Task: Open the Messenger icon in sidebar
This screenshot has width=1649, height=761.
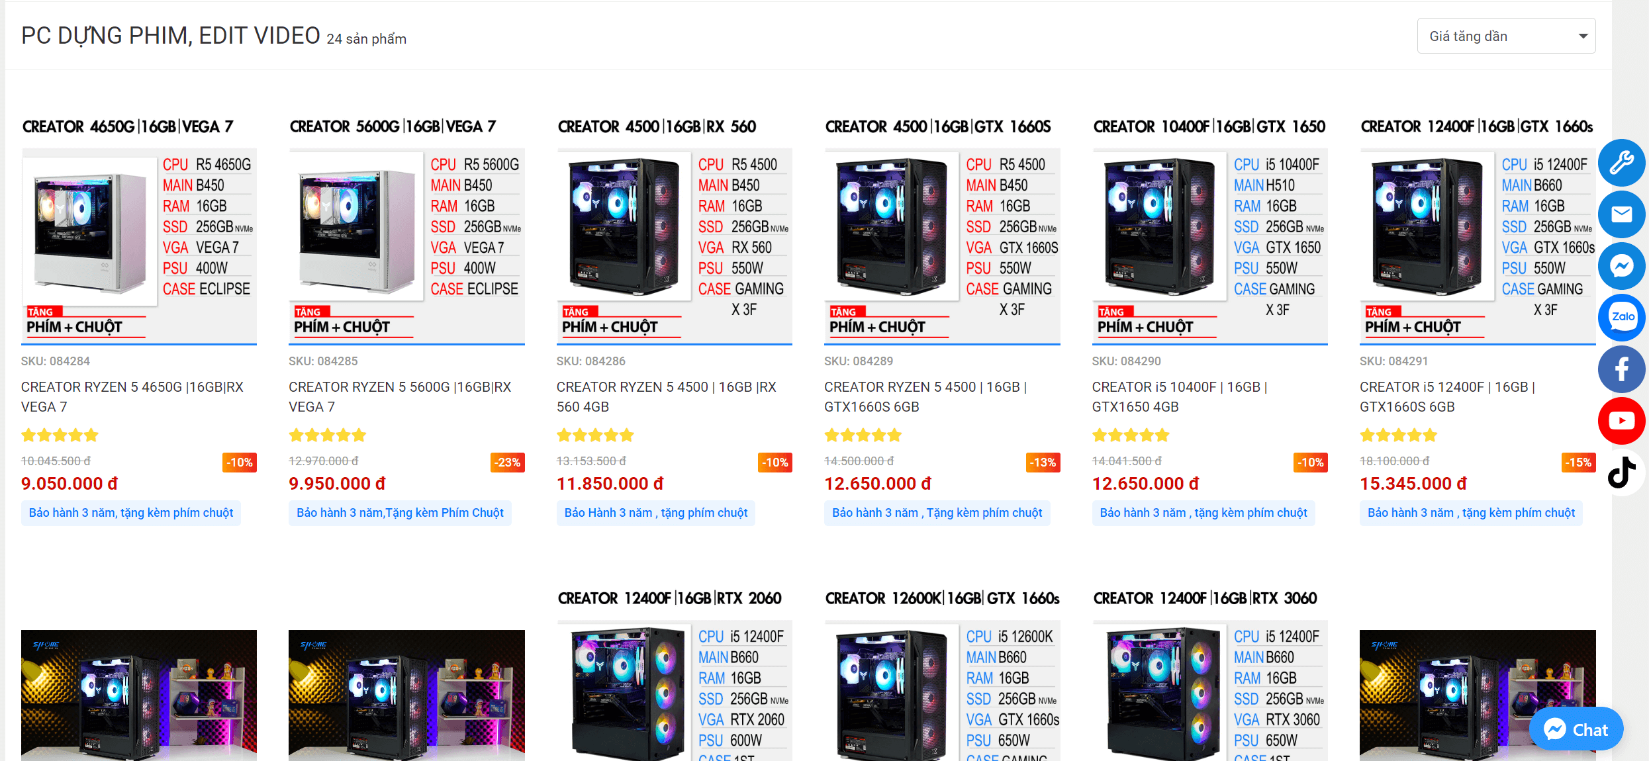Action: pos(1621,266)
